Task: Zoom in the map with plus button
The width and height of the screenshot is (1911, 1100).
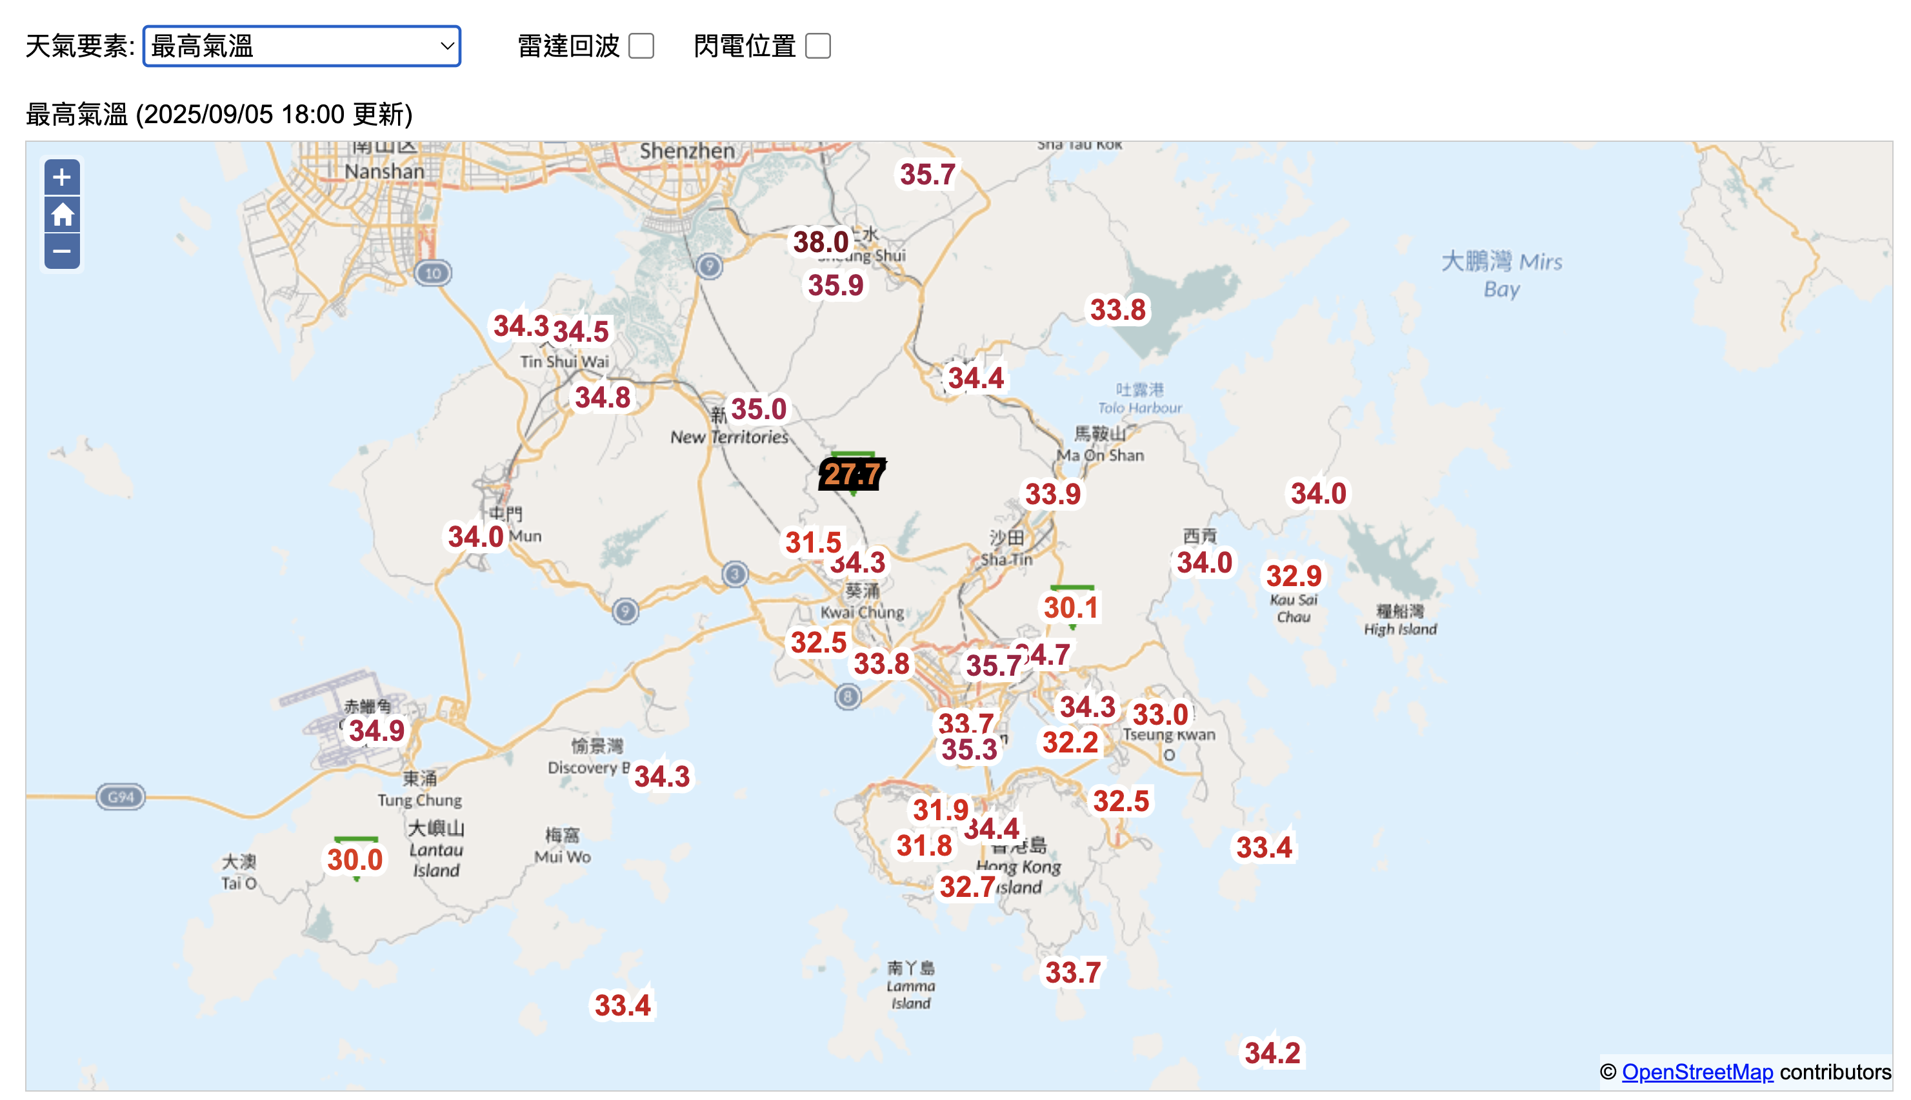Action: point(62,177)
